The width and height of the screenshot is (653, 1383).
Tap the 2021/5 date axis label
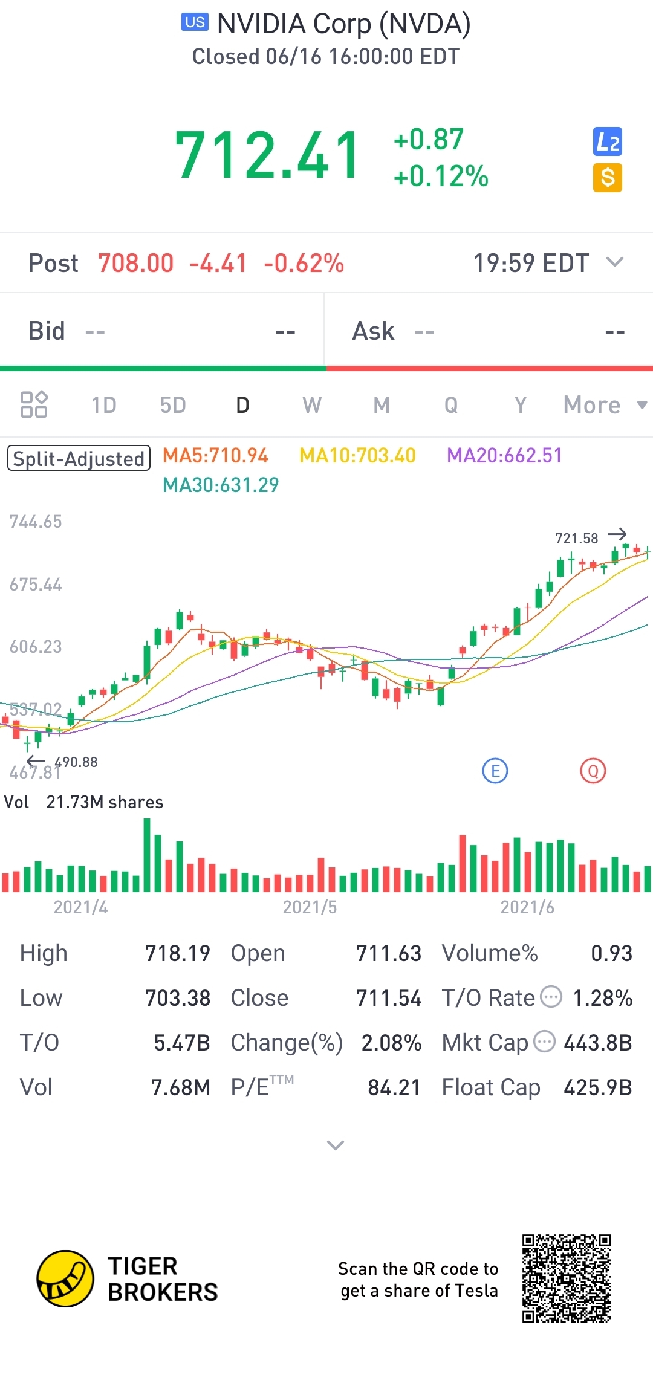click(x=310, y=907)
